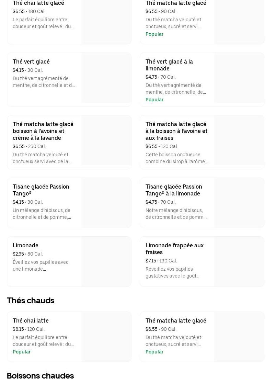Open the Limonade frappée aux fraises image

click(x=239, y=261)
